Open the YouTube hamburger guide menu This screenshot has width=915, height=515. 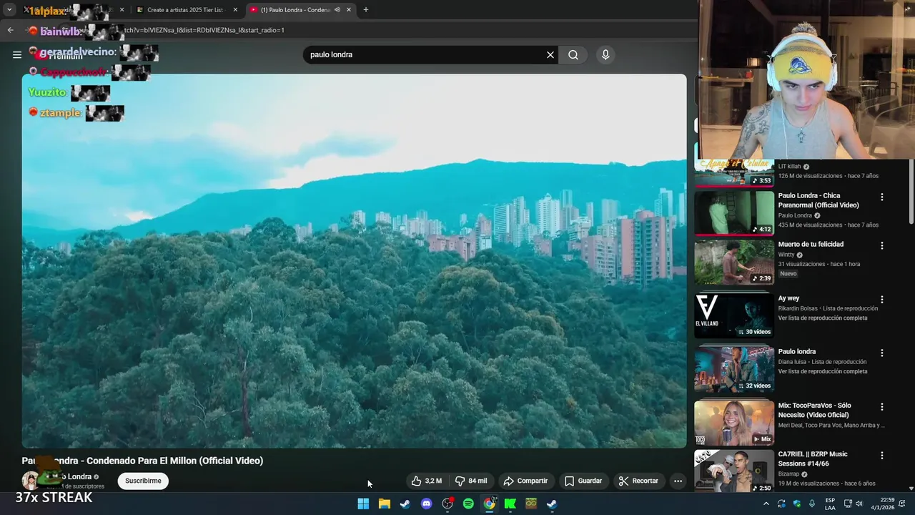click(x=17, y=54)
